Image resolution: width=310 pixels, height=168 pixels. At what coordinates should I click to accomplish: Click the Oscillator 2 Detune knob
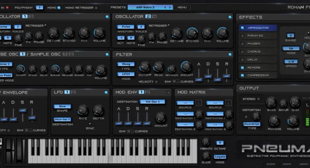pos(177,33)
